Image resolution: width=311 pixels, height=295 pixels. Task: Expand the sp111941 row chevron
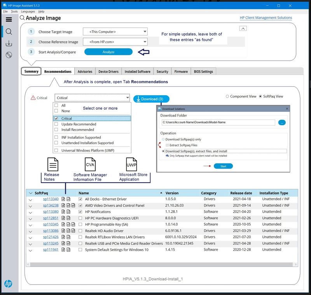click(x=30, y=251)
